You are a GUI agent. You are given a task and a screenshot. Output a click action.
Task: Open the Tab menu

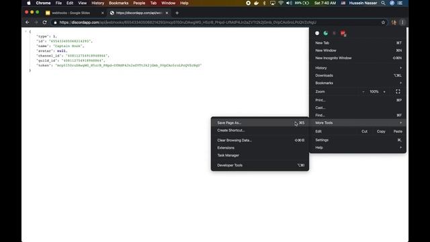click(153, 3)
